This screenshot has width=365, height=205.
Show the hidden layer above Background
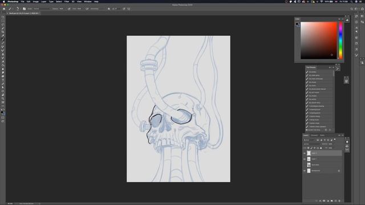tap(304, 165)
